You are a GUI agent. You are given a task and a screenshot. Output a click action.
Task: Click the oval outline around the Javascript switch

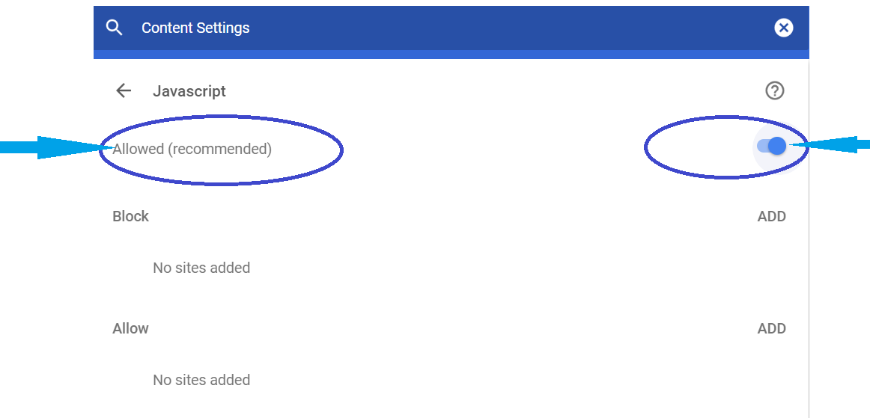coord(725,117)
